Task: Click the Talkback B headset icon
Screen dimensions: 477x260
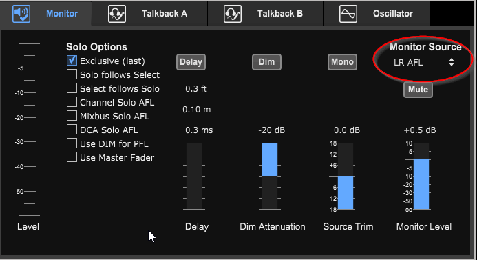Action: coord(233,14)
